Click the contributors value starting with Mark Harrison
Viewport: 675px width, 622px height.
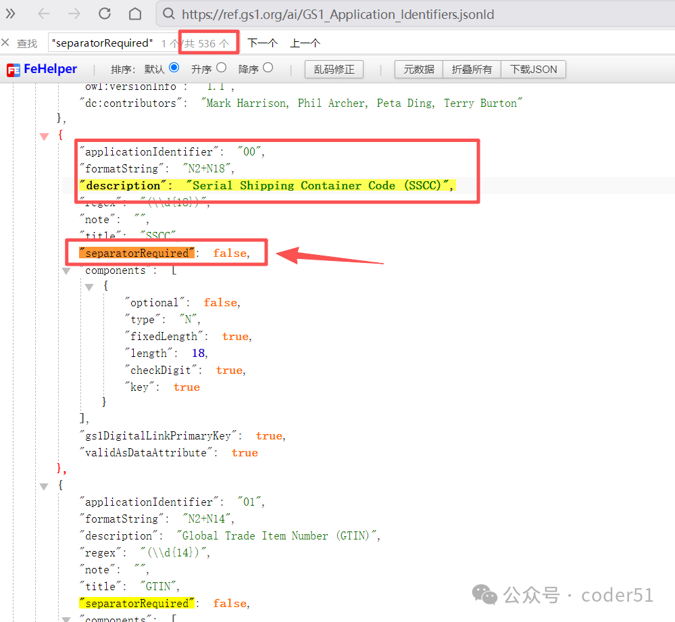tap(361, 103)
